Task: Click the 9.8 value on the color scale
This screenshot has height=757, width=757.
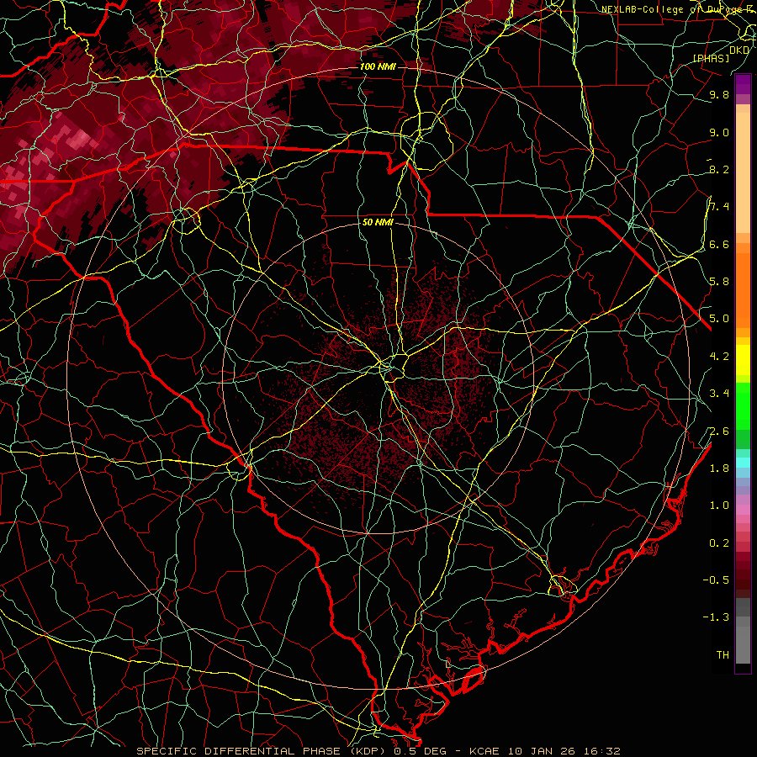Action: tap(719, 95)
